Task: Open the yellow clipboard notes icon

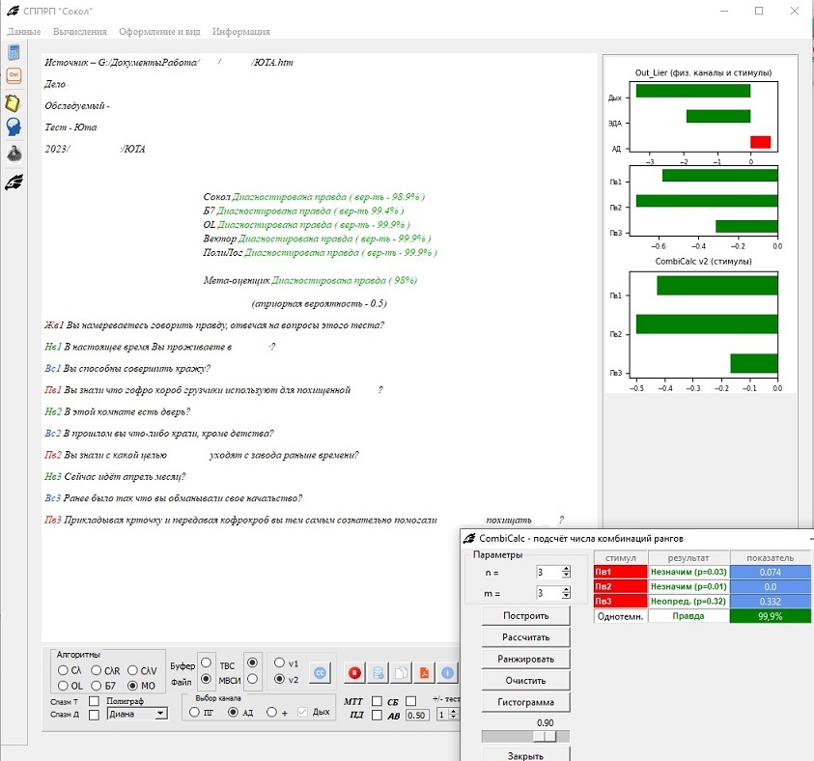Action: pyautogui.click(x=14, y=102)
